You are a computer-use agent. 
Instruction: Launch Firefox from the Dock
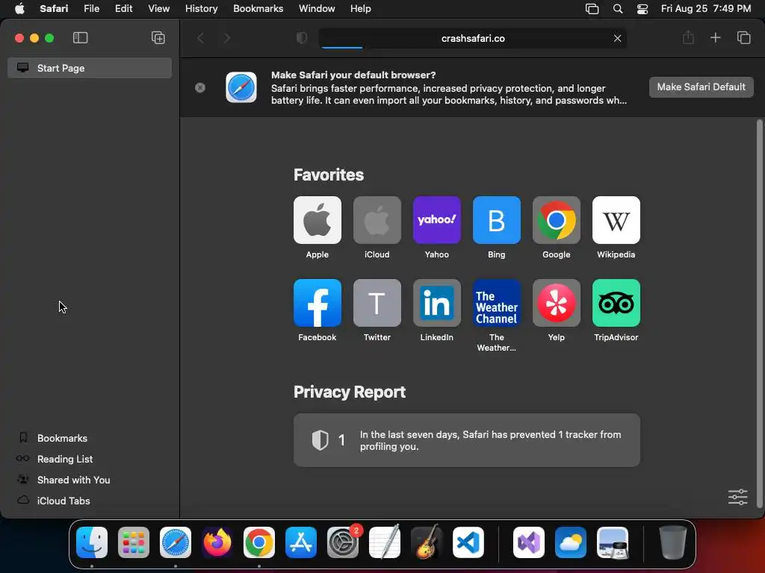(217, 542)
